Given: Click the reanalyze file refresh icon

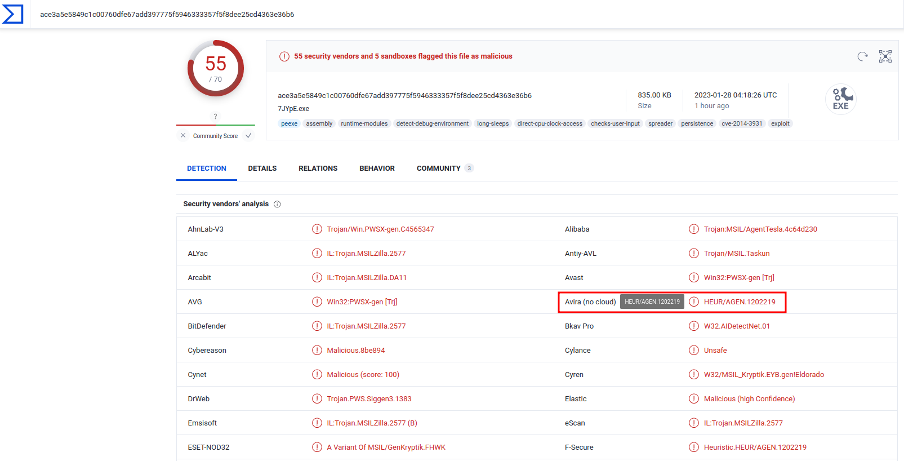Looking at the screenshot, I should coord(862,56).
